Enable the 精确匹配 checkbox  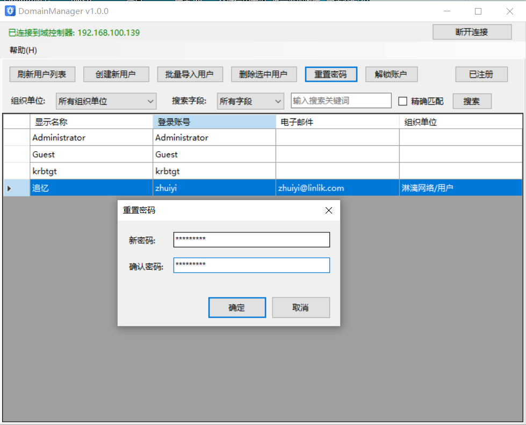pyautogui.click(x=402, y=101)
